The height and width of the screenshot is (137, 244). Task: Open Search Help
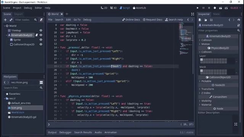(x=174, y=19)
